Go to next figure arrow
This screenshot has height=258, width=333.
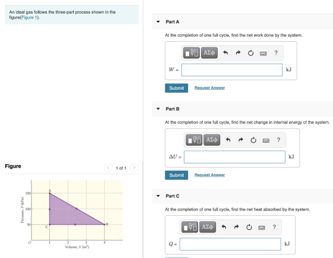click(x=134, y=168)
